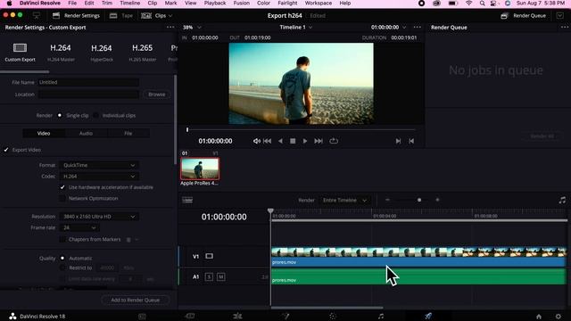Click the File Name input field
This screenshot has width=571, height=321.
pyautogui.click(x=88, y=82)
